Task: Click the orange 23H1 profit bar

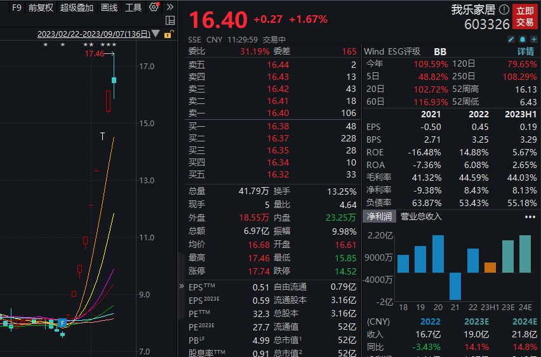Action: tap(490, 268)
